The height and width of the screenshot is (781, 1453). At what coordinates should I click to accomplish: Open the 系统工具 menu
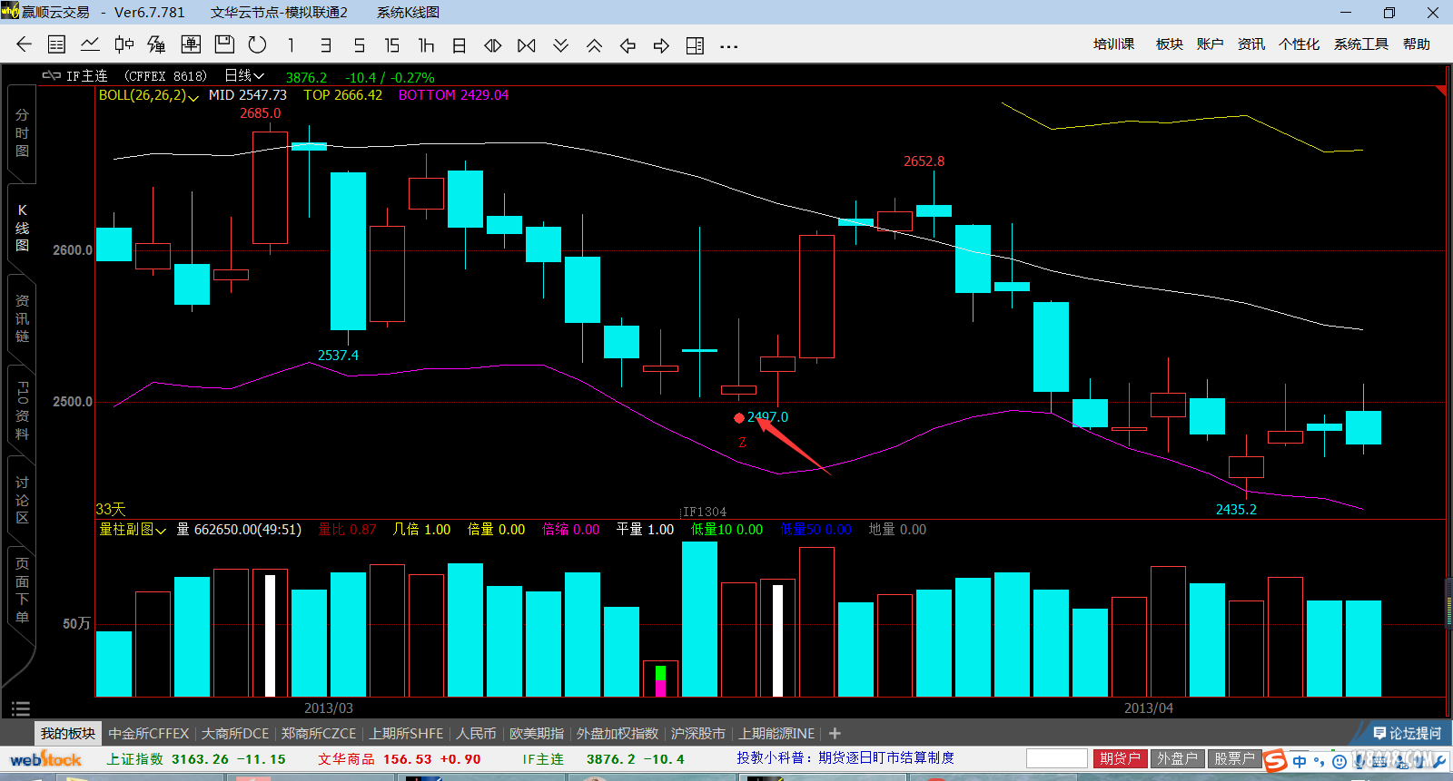point(1360,44)
